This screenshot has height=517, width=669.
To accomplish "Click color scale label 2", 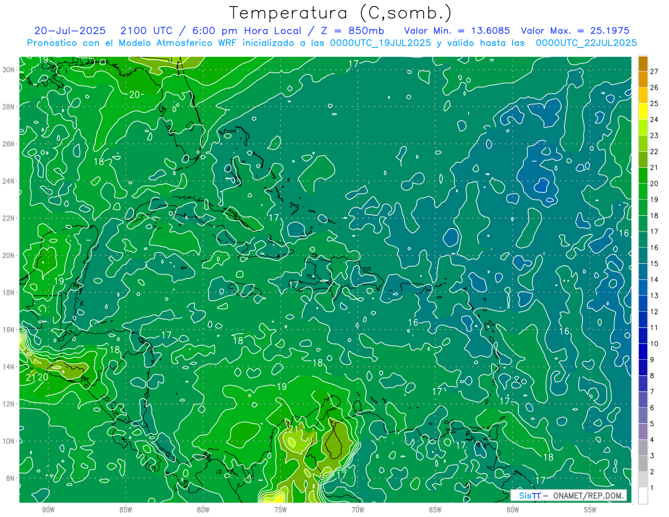I will 652,472.
